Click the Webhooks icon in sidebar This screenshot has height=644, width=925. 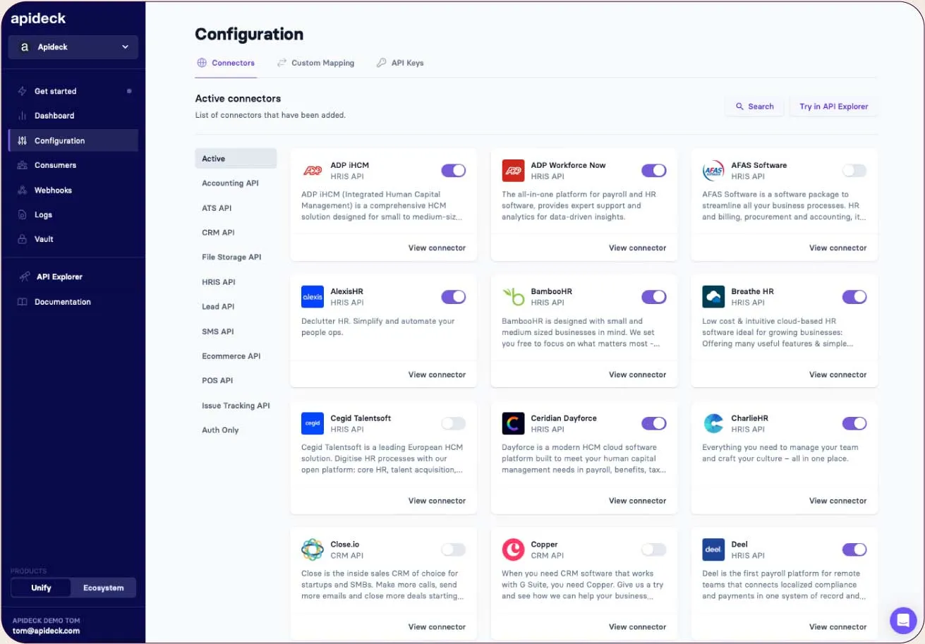(x=23, y=190)
